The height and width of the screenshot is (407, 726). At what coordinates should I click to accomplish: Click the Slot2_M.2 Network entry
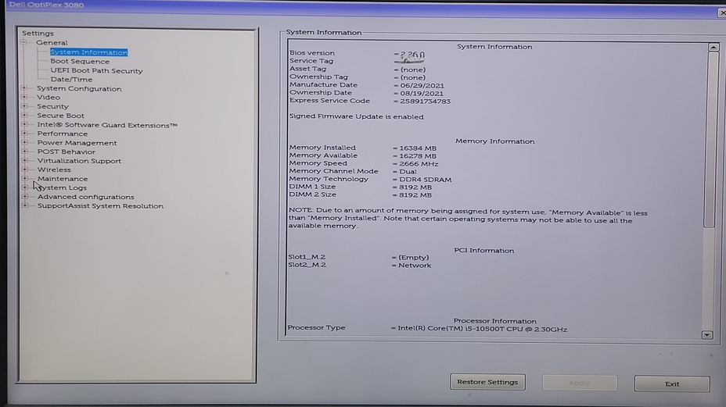415,266
